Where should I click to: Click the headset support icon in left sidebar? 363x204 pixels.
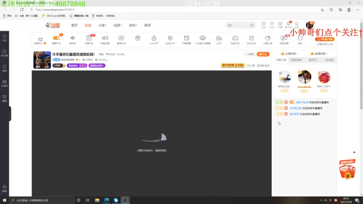click(x=5, y=188)
